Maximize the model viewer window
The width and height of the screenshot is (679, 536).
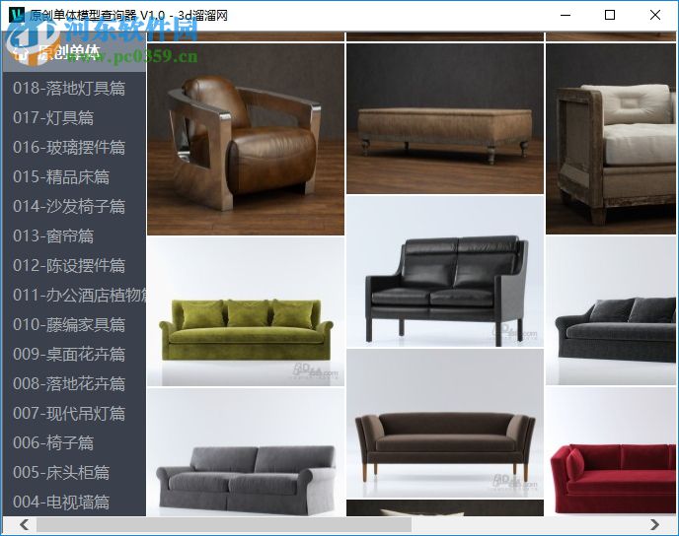610,15
